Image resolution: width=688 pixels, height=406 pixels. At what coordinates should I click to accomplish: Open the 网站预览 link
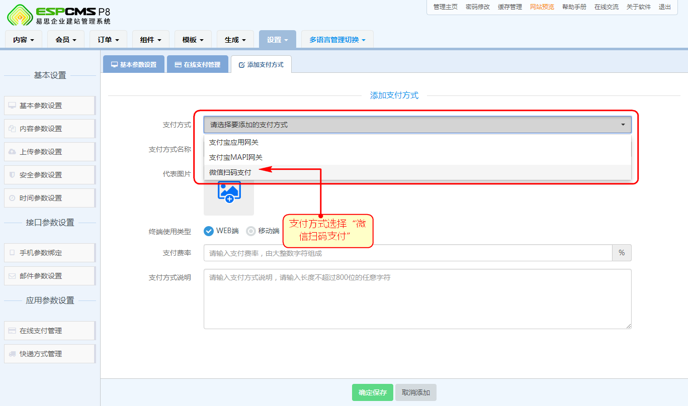pyautogui.click(x=542, y=7)
